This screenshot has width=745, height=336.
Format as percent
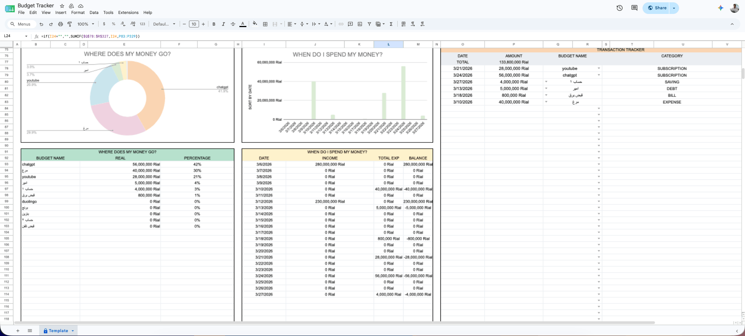click(x=114, y=24)
